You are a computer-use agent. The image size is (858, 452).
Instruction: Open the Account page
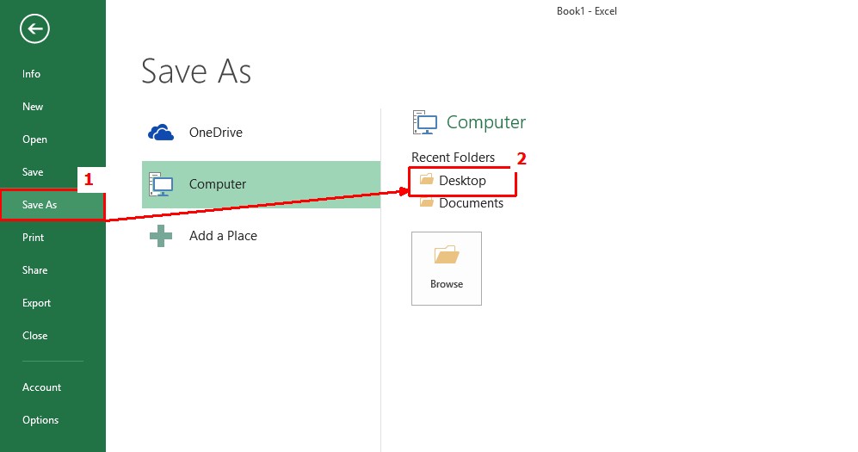pos(41,387)
